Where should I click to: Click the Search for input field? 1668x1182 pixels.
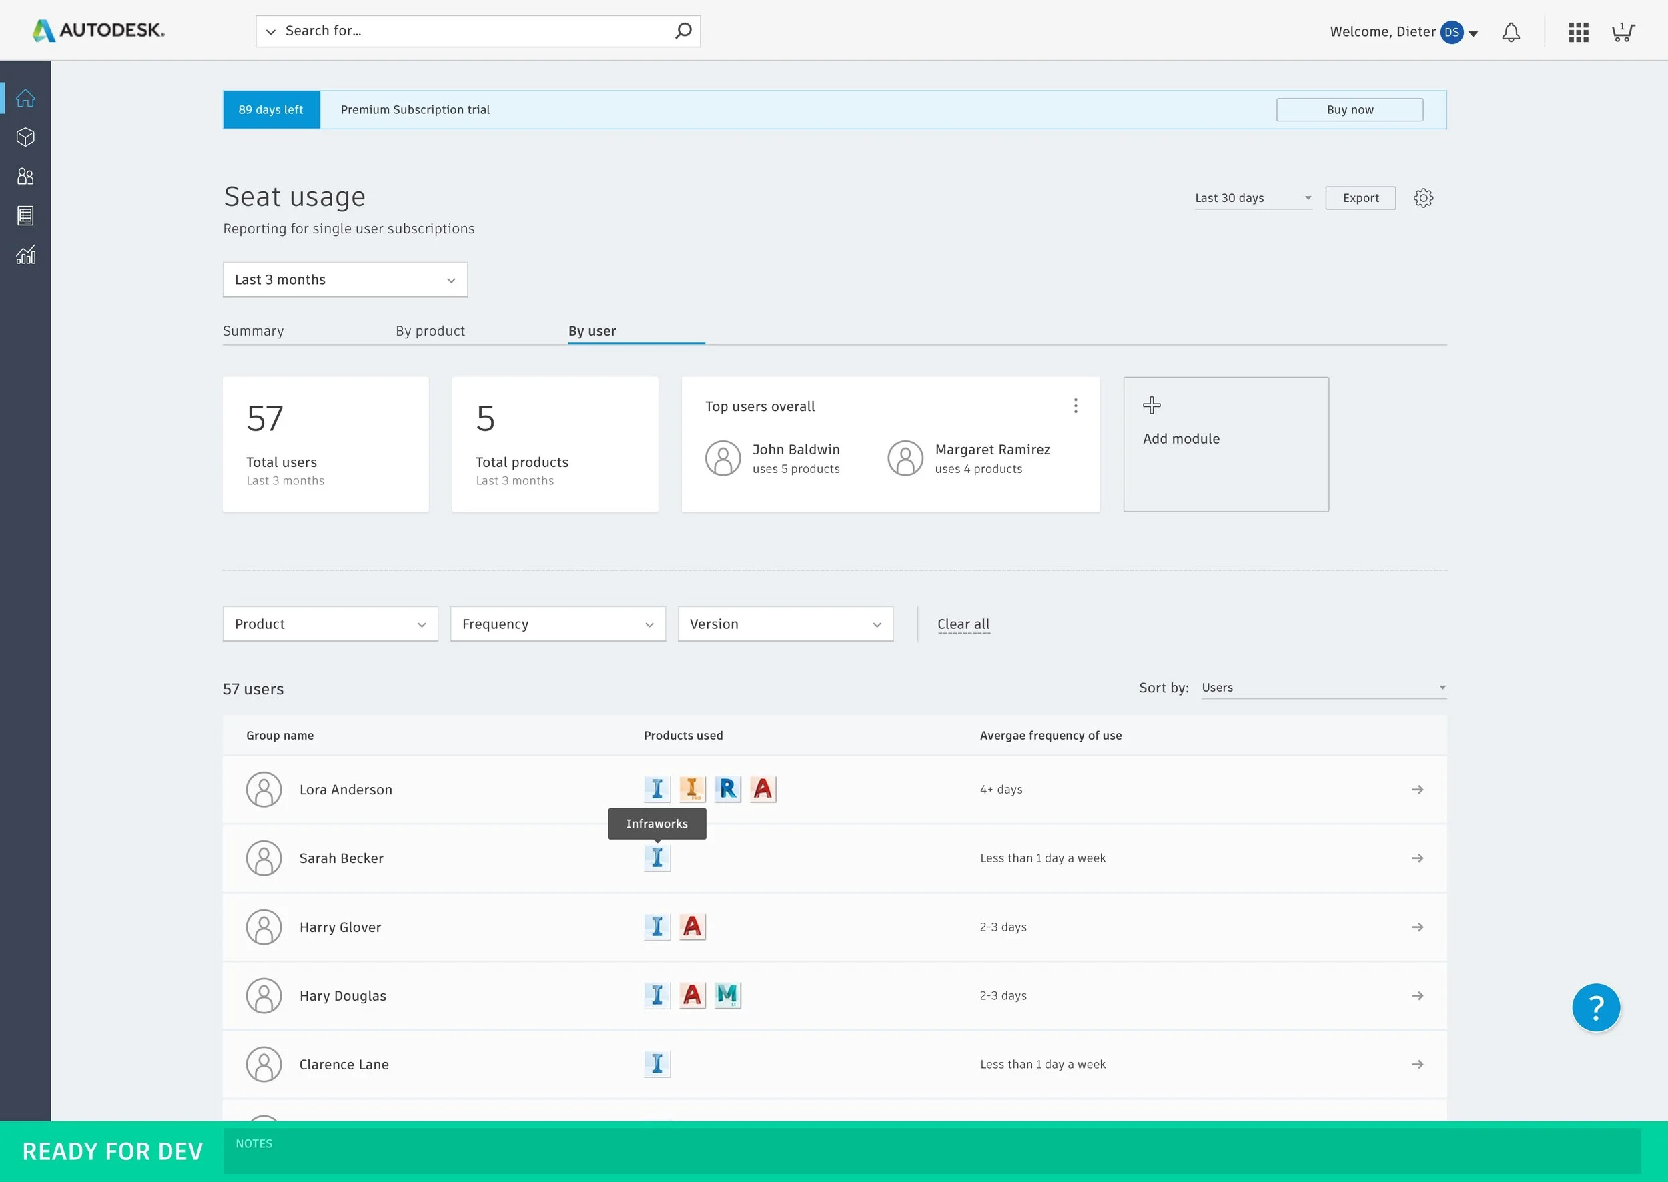[473, 31]
